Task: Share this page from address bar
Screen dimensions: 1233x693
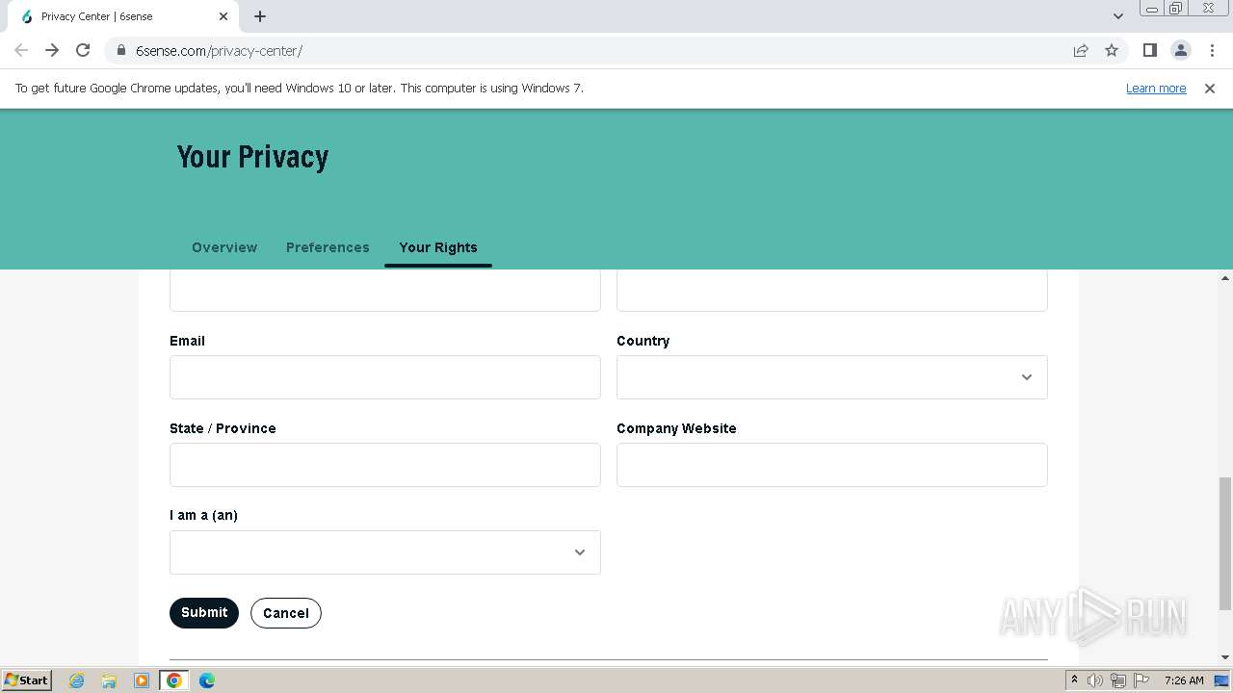Action: (1081, 50)
